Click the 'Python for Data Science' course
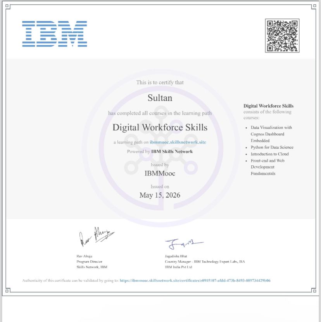Image resolution: width=321 pixels, height=322 pixels. coord(272,147)
